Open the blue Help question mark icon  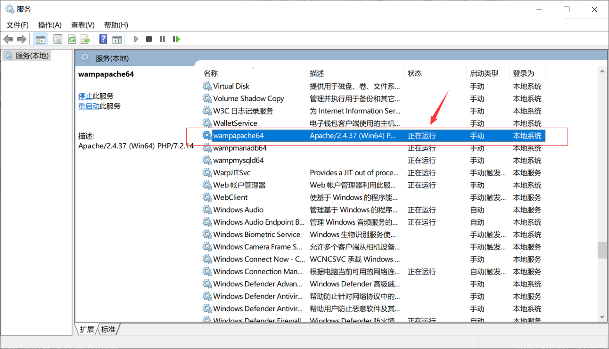pyautogui.click(x=103, y=39)
